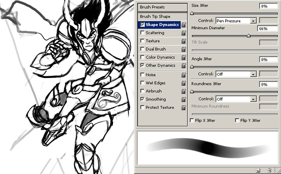Image resolution: width=281 pixels, height=174 pixels.
Task: Open the Brush Presets section
Action: coord(163,7)
